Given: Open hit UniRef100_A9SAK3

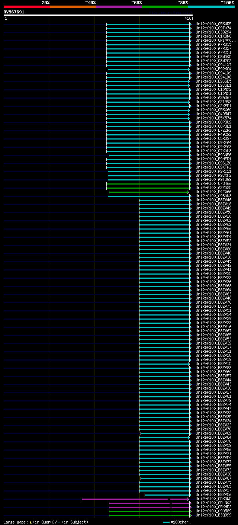Looking at the screenshot, I should pos(213,196).
